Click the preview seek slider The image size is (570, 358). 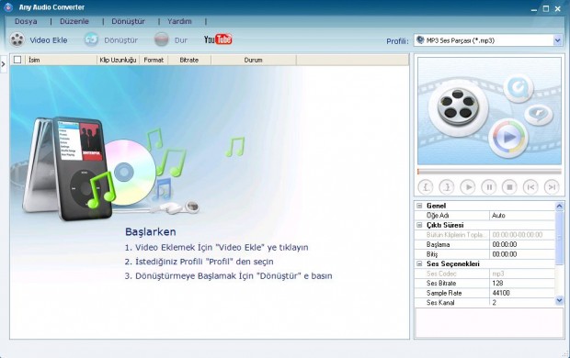[x=489, y=172]
